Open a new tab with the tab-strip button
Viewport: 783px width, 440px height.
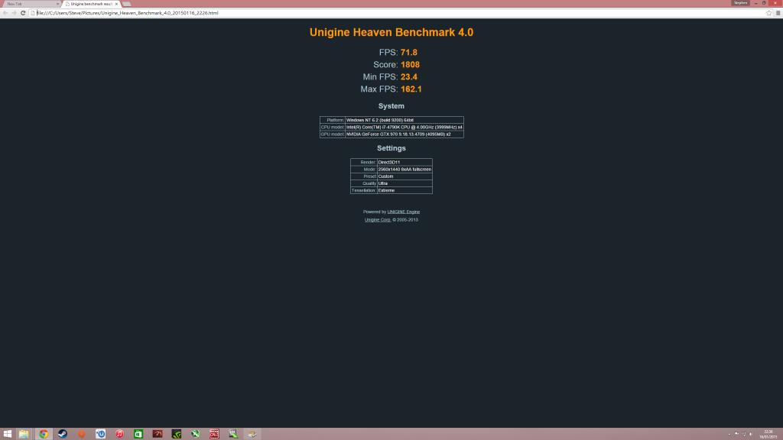click(127, 4)
